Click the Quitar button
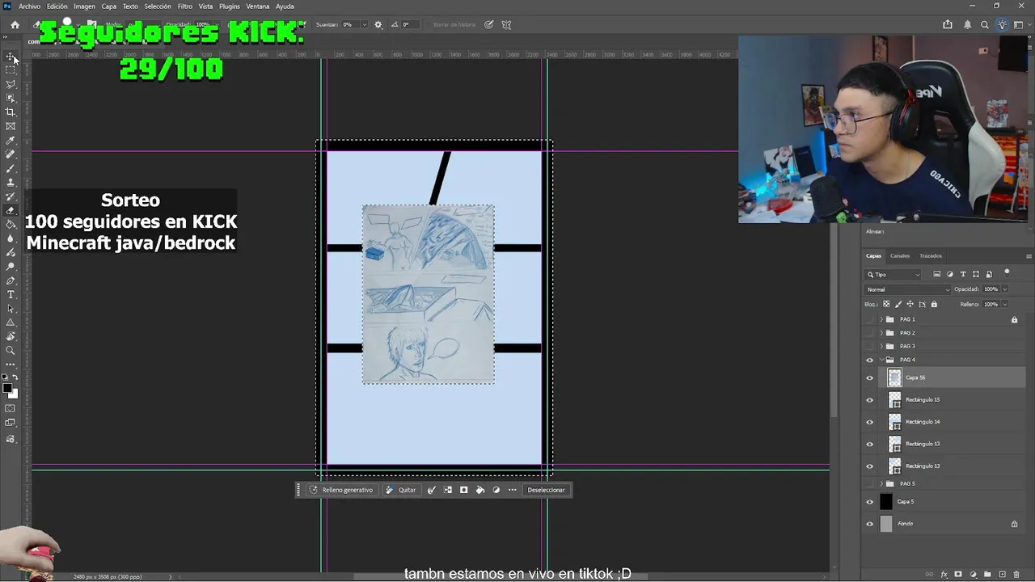Image resolution: width=1035 pixels, height=582 pixels. tap(401, 490)
